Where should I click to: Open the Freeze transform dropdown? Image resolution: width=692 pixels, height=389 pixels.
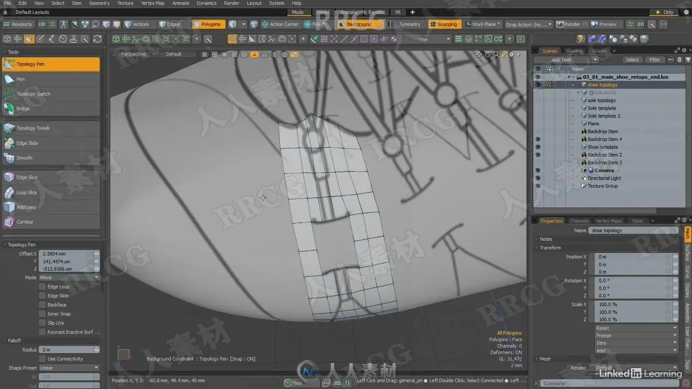[x=636, y=336]
